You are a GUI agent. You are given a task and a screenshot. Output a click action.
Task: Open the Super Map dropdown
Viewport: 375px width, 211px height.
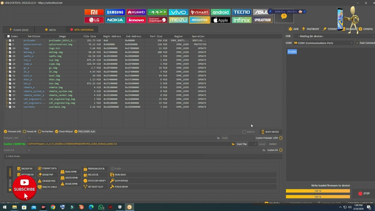point(253,144)
